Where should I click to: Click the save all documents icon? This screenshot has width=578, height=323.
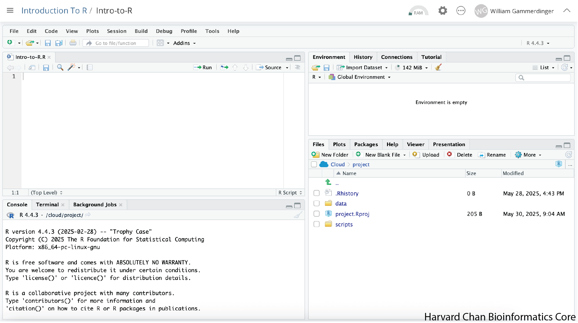click(59, 43)
